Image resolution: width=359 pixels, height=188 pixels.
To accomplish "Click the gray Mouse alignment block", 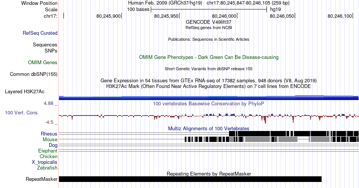I will [x=258, y=139].
